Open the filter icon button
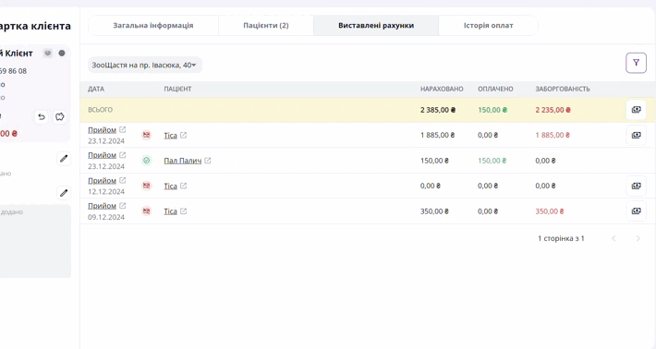656x349 pixels. (636, 63)
